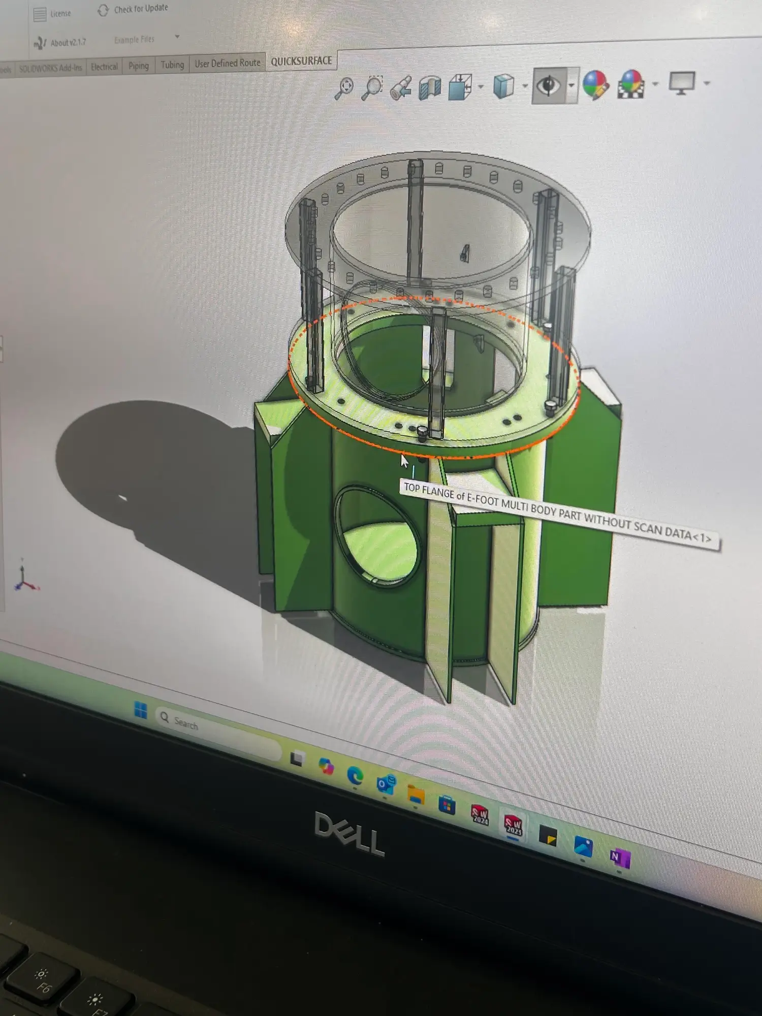Select the Zoom to Area tool
This screenshot has height=1016, width=762.
click(372, 88)
